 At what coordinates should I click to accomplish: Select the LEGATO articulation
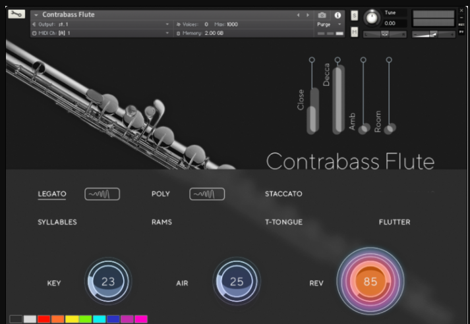(x=52, y=194)
